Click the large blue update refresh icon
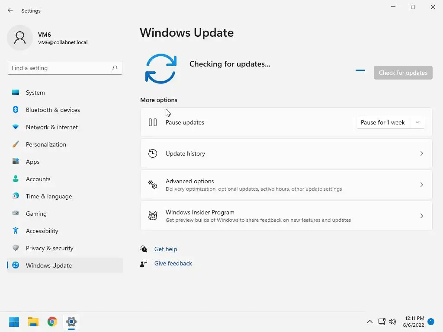Image resolution: width=443 pixels, height=332 pixels. click(161, 69)
